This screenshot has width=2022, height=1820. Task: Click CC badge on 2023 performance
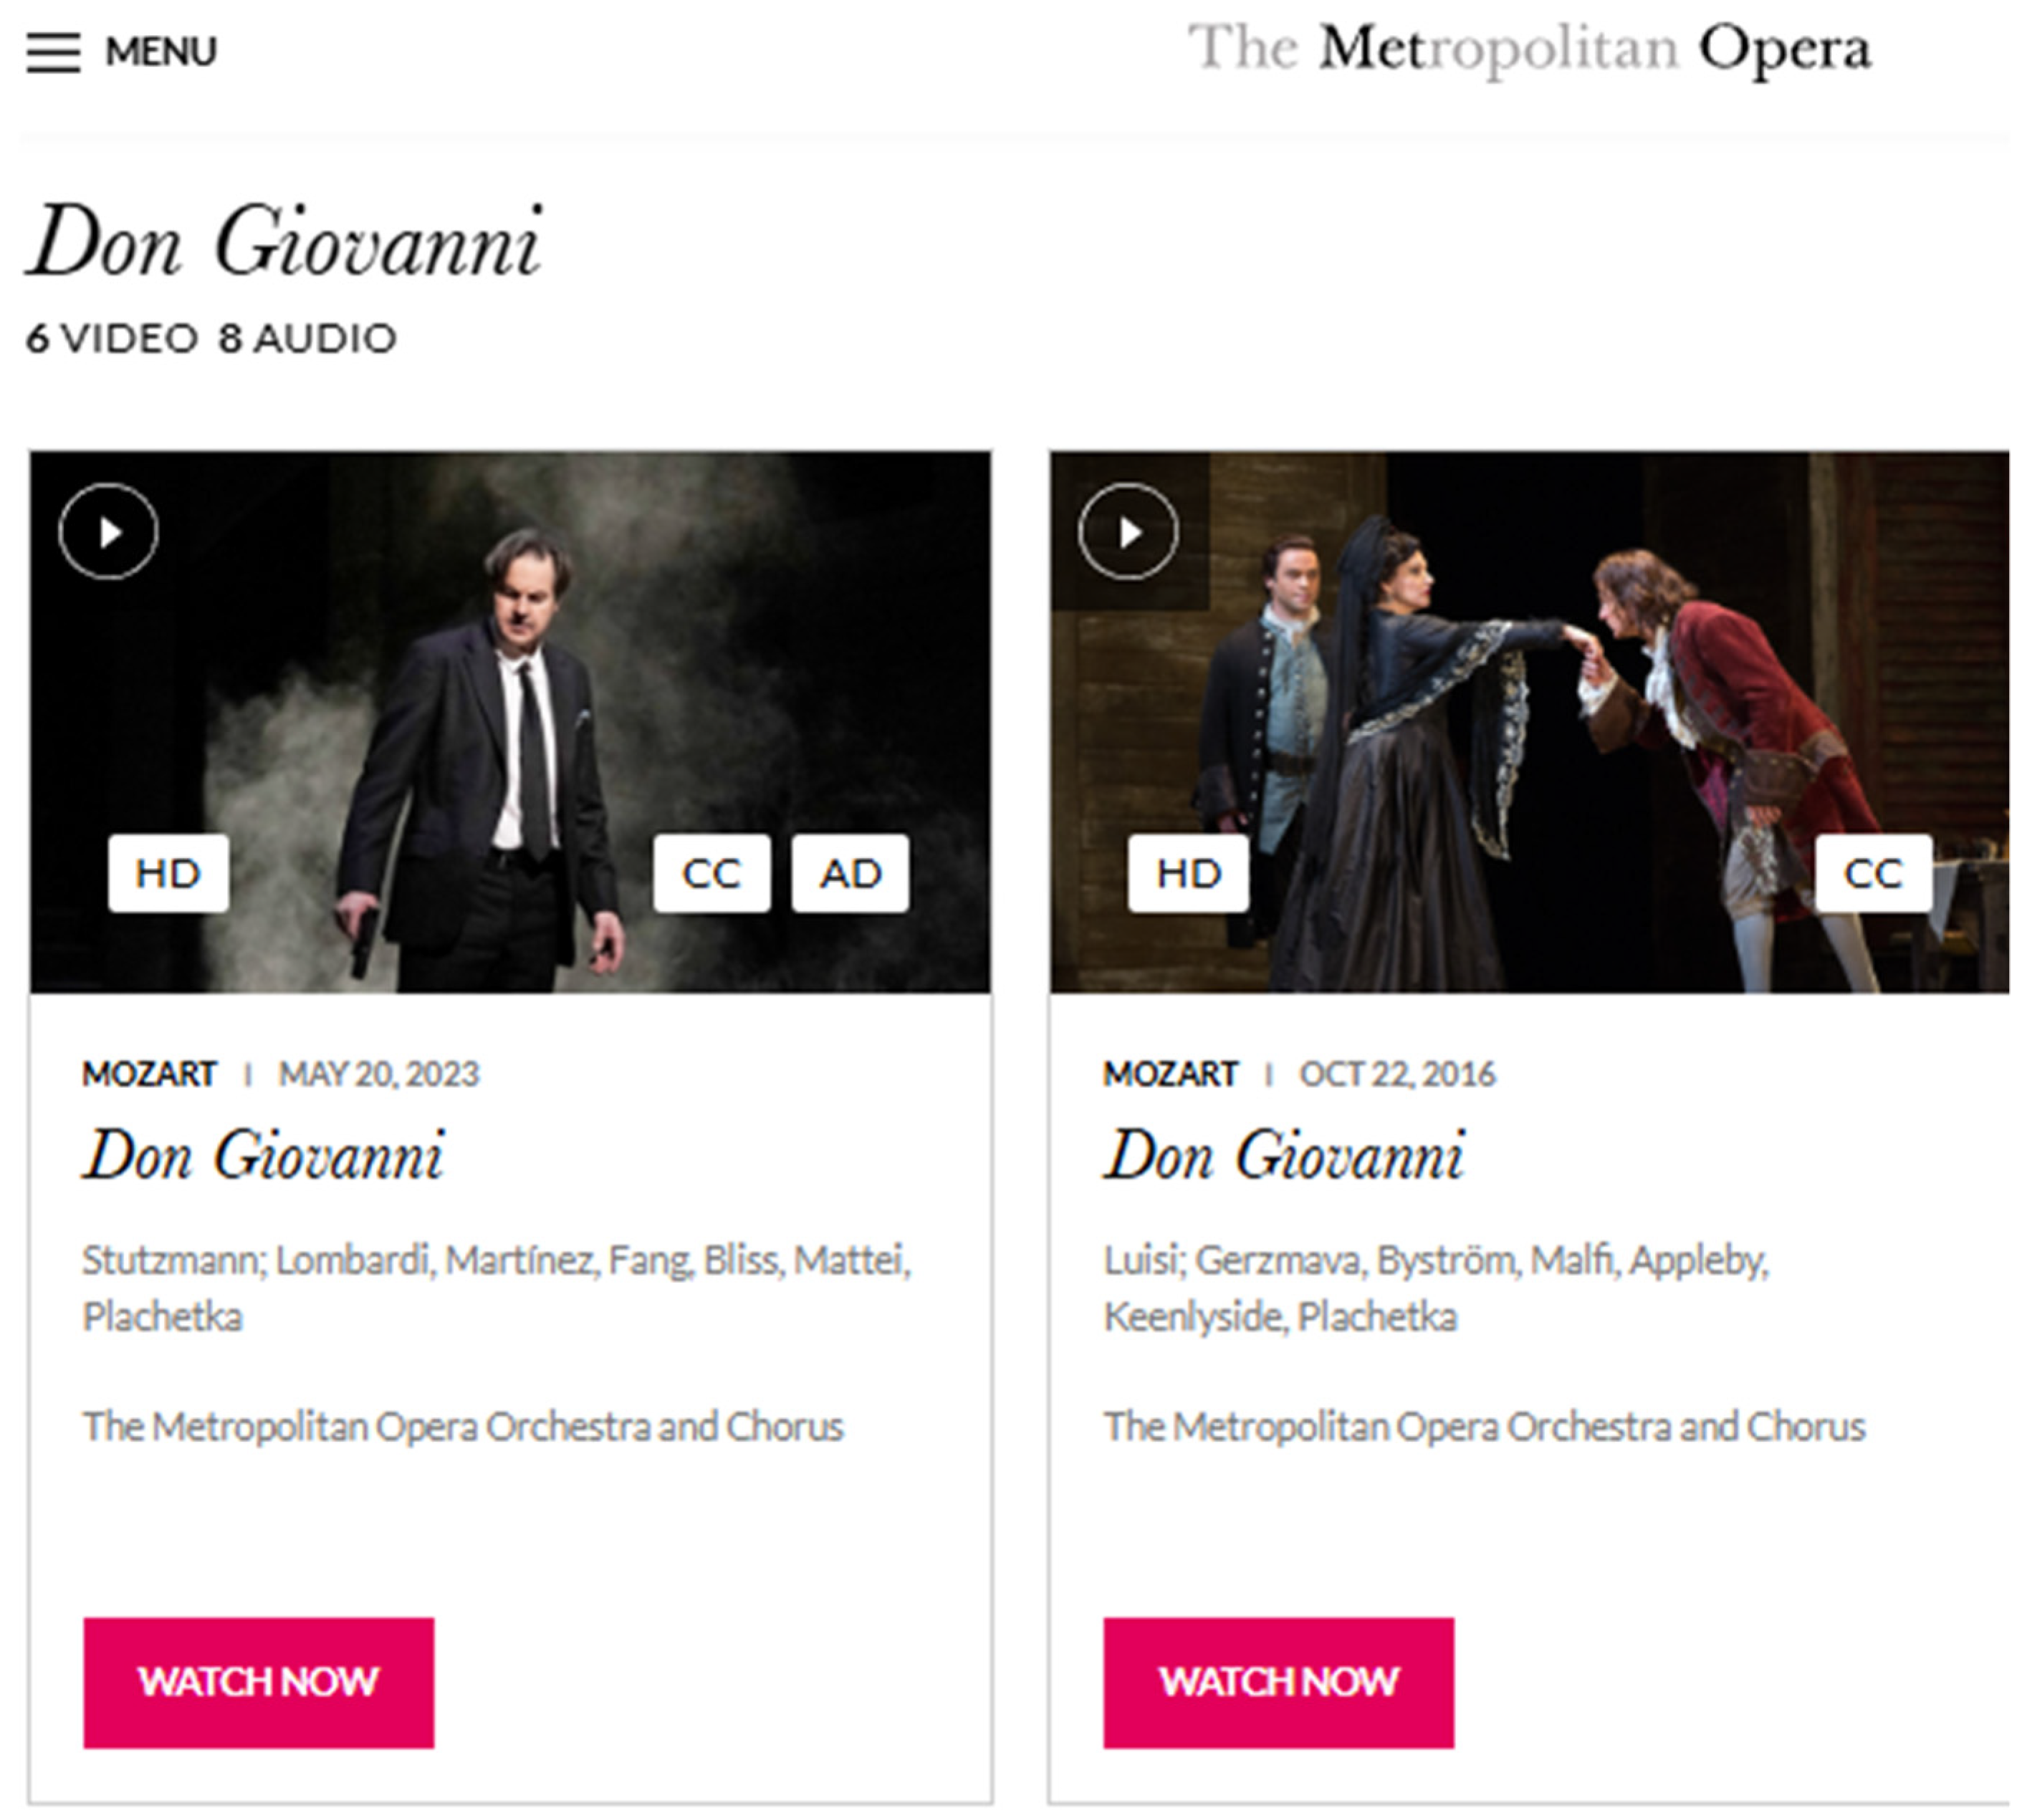pyautogui.click(x=711, y=873)
